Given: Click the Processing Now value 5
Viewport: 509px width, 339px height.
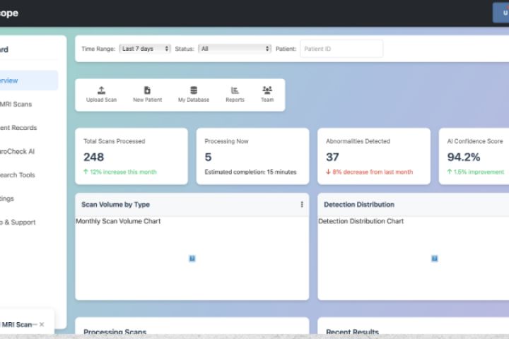Looking at the screenshot, I should pyautogui.click(x=208, y=157).
